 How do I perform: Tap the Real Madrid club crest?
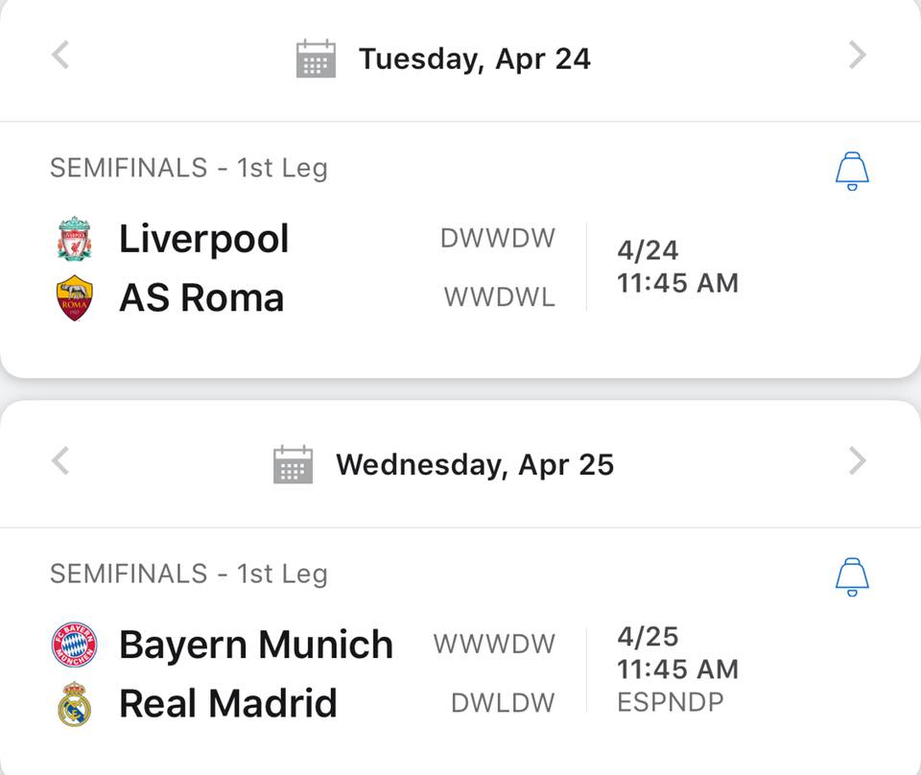75,703
